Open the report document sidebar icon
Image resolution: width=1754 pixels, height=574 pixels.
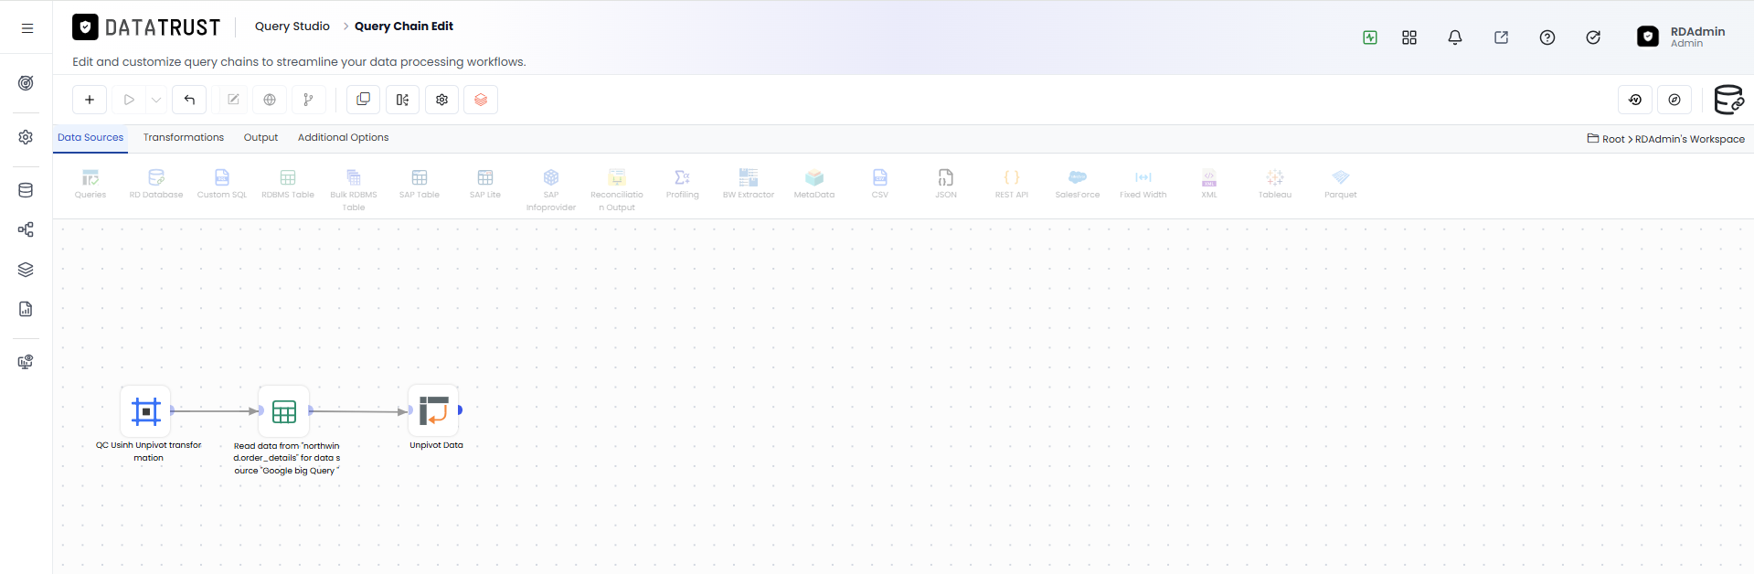[x=26, y=309]
